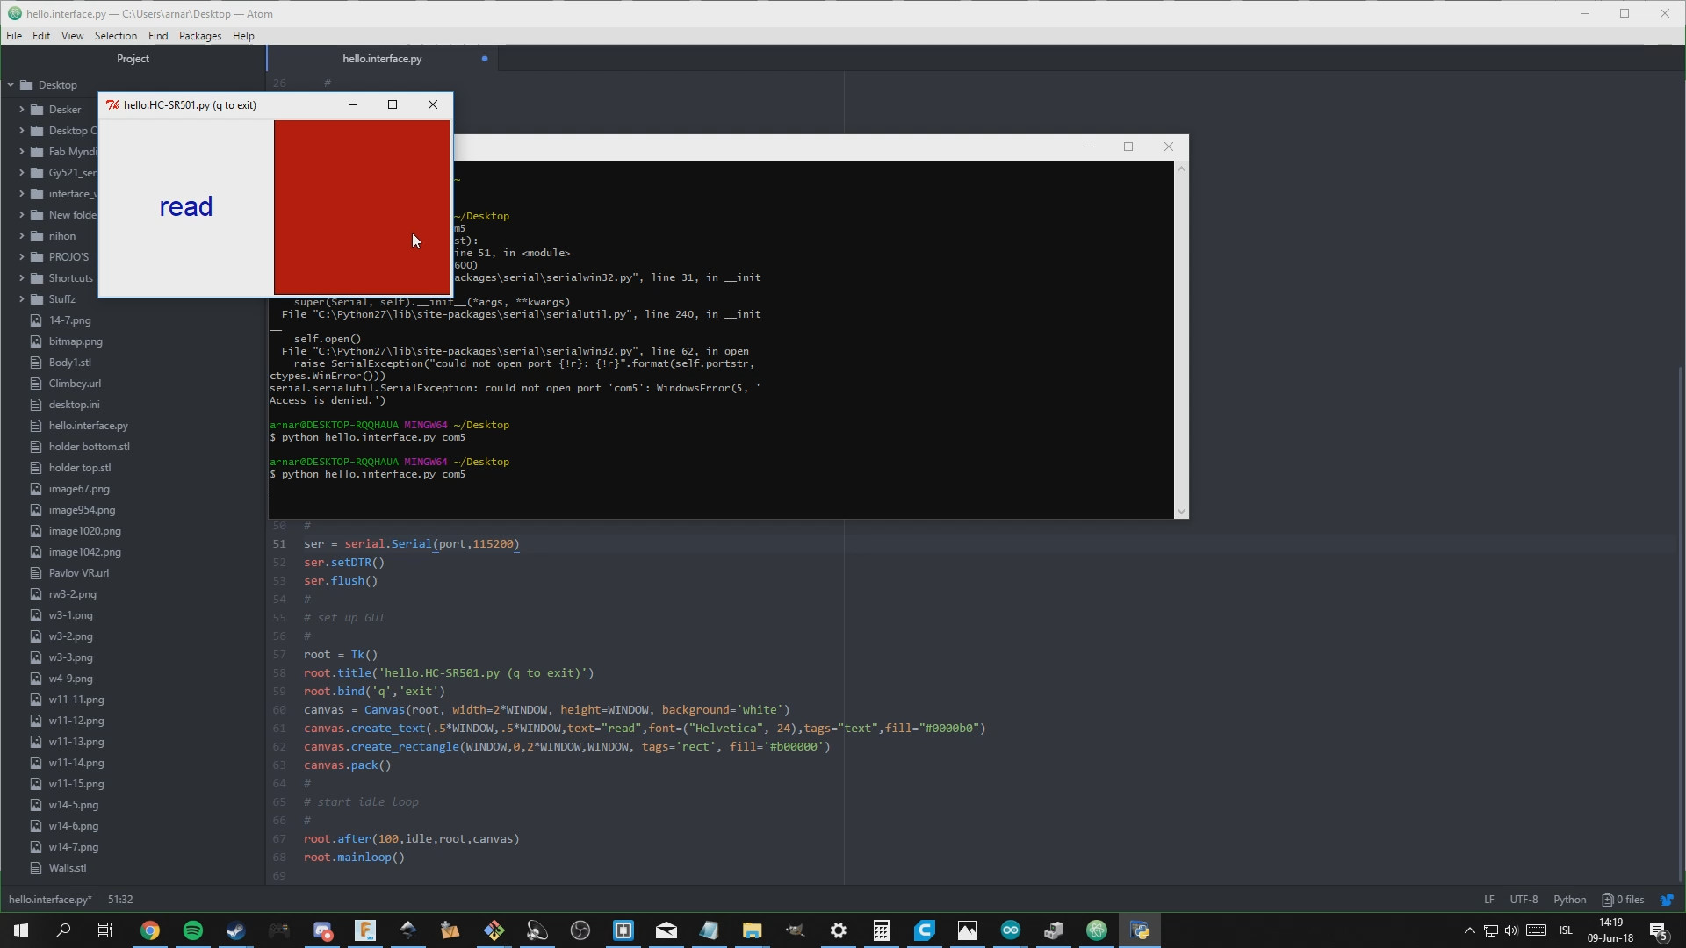Open the Selection menu
The width and height of the screenshot is (1686, 948).
coord(115,36)
